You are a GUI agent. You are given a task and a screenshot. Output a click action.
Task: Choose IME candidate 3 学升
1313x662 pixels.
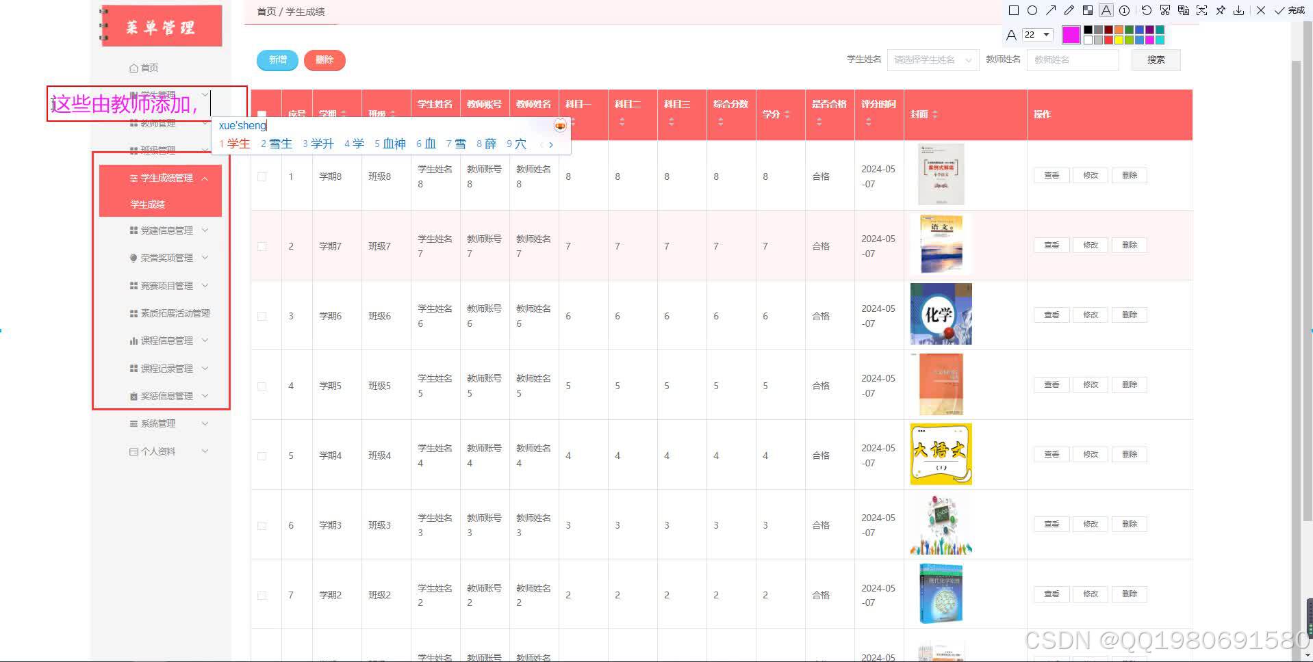pyautogui.click(x=318, y=144)
